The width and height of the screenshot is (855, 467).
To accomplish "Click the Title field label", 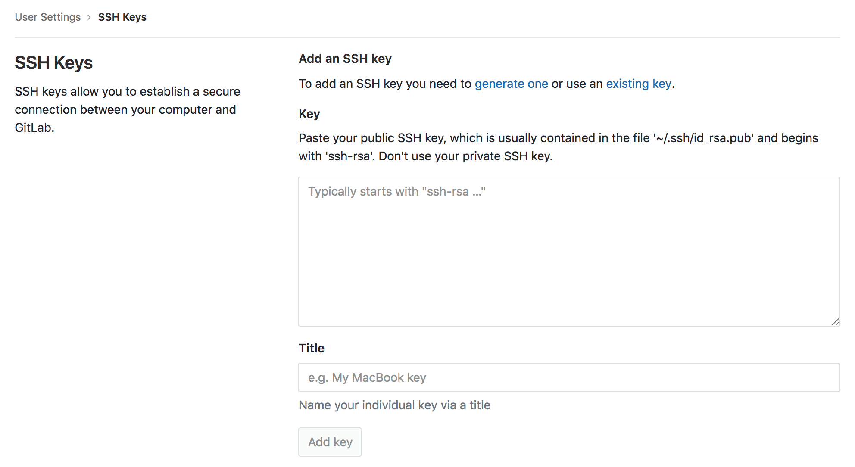I will [311, 348].
